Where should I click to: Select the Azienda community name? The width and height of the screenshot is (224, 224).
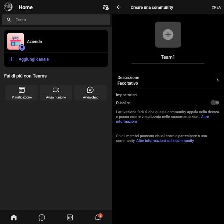(x=35, y=41)
